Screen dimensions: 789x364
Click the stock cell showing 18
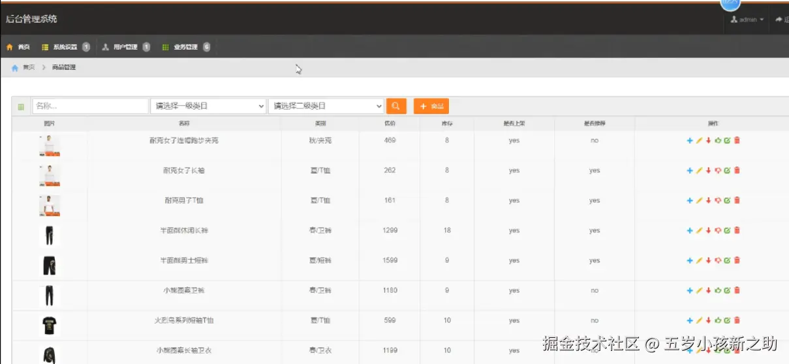pyautogui.click(x=447, y=230)
